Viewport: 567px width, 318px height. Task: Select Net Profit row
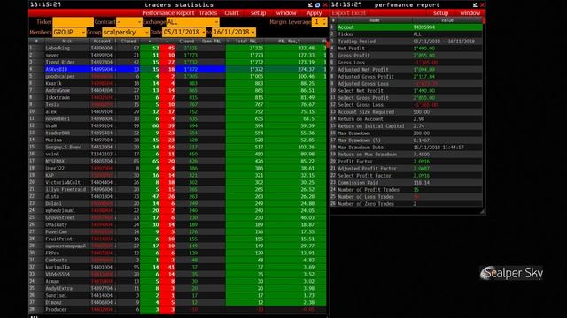click(x=406, y=49)
